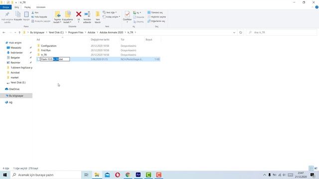The height and width of the screenshot is (179, 319).
Task: Open the Dosya menu tab
Action: pos(6,7)
